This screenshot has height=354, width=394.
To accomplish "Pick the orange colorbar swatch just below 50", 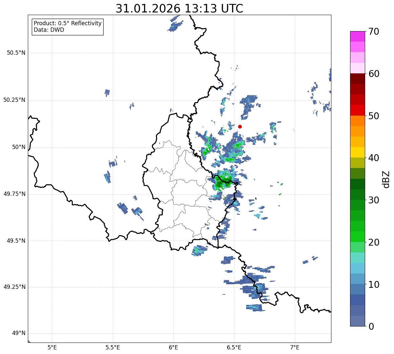I will [x=357, y=121].
